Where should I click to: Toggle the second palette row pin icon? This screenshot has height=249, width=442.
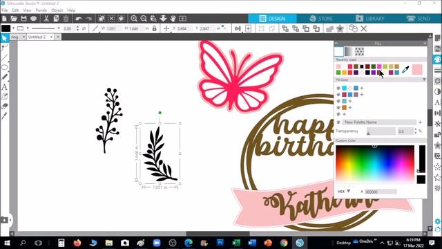click(338, 95)
